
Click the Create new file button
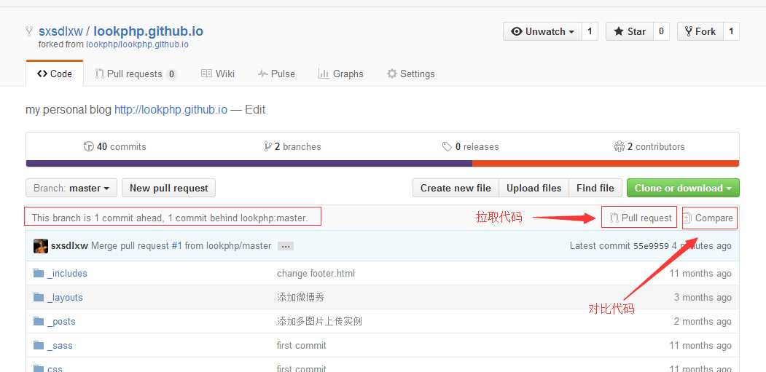[x=456, y=188]
